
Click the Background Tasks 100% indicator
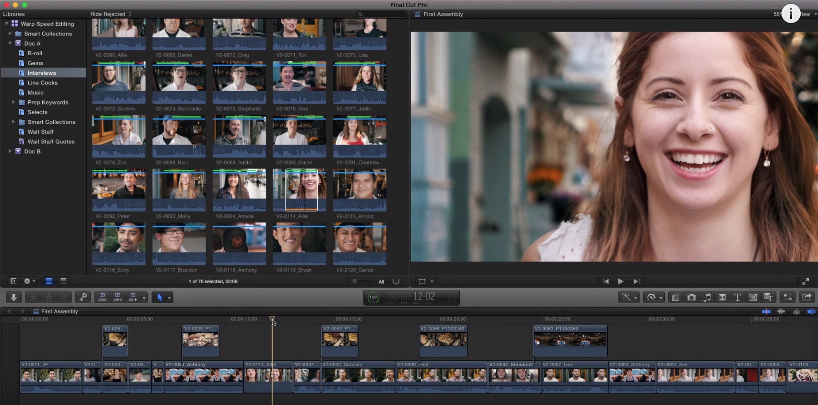(373, 298)
